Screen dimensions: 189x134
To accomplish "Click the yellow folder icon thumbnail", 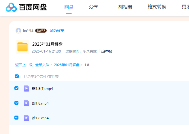I will pos(22,47).
